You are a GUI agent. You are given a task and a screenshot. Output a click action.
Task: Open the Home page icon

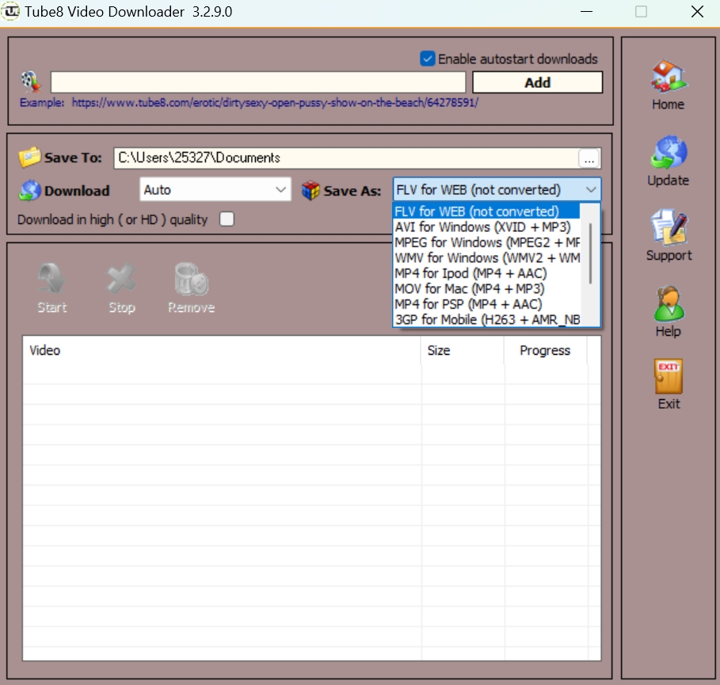[668, 77]
